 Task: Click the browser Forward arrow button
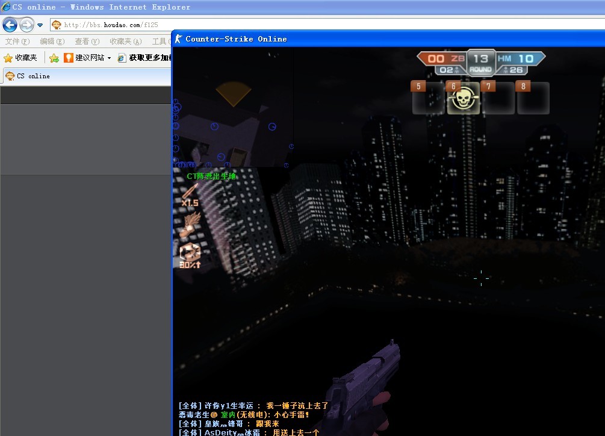point(26,25)
